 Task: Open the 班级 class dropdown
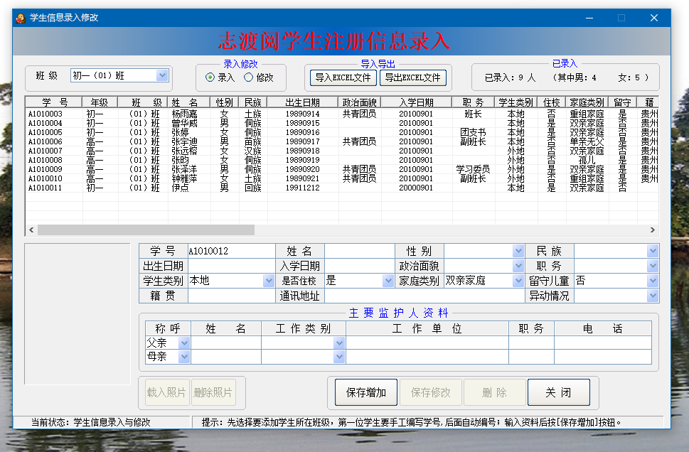pos(161,75)
